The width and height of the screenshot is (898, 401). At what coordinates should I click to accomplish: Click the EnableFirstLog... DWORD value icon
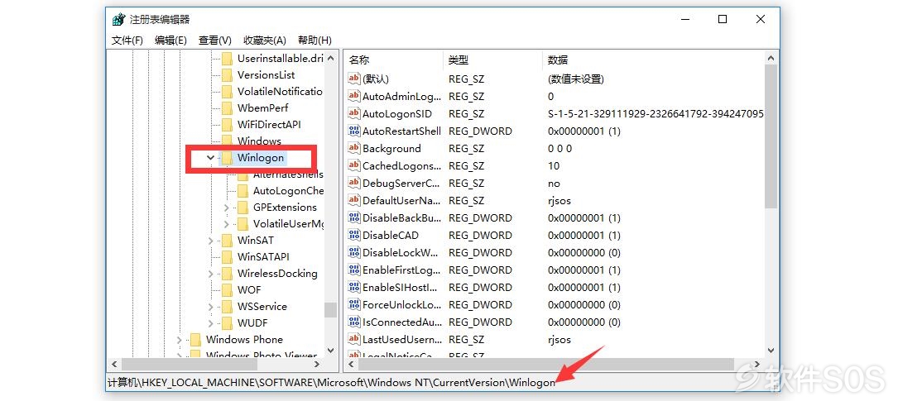pyautogui.click(x=354, y=270)
